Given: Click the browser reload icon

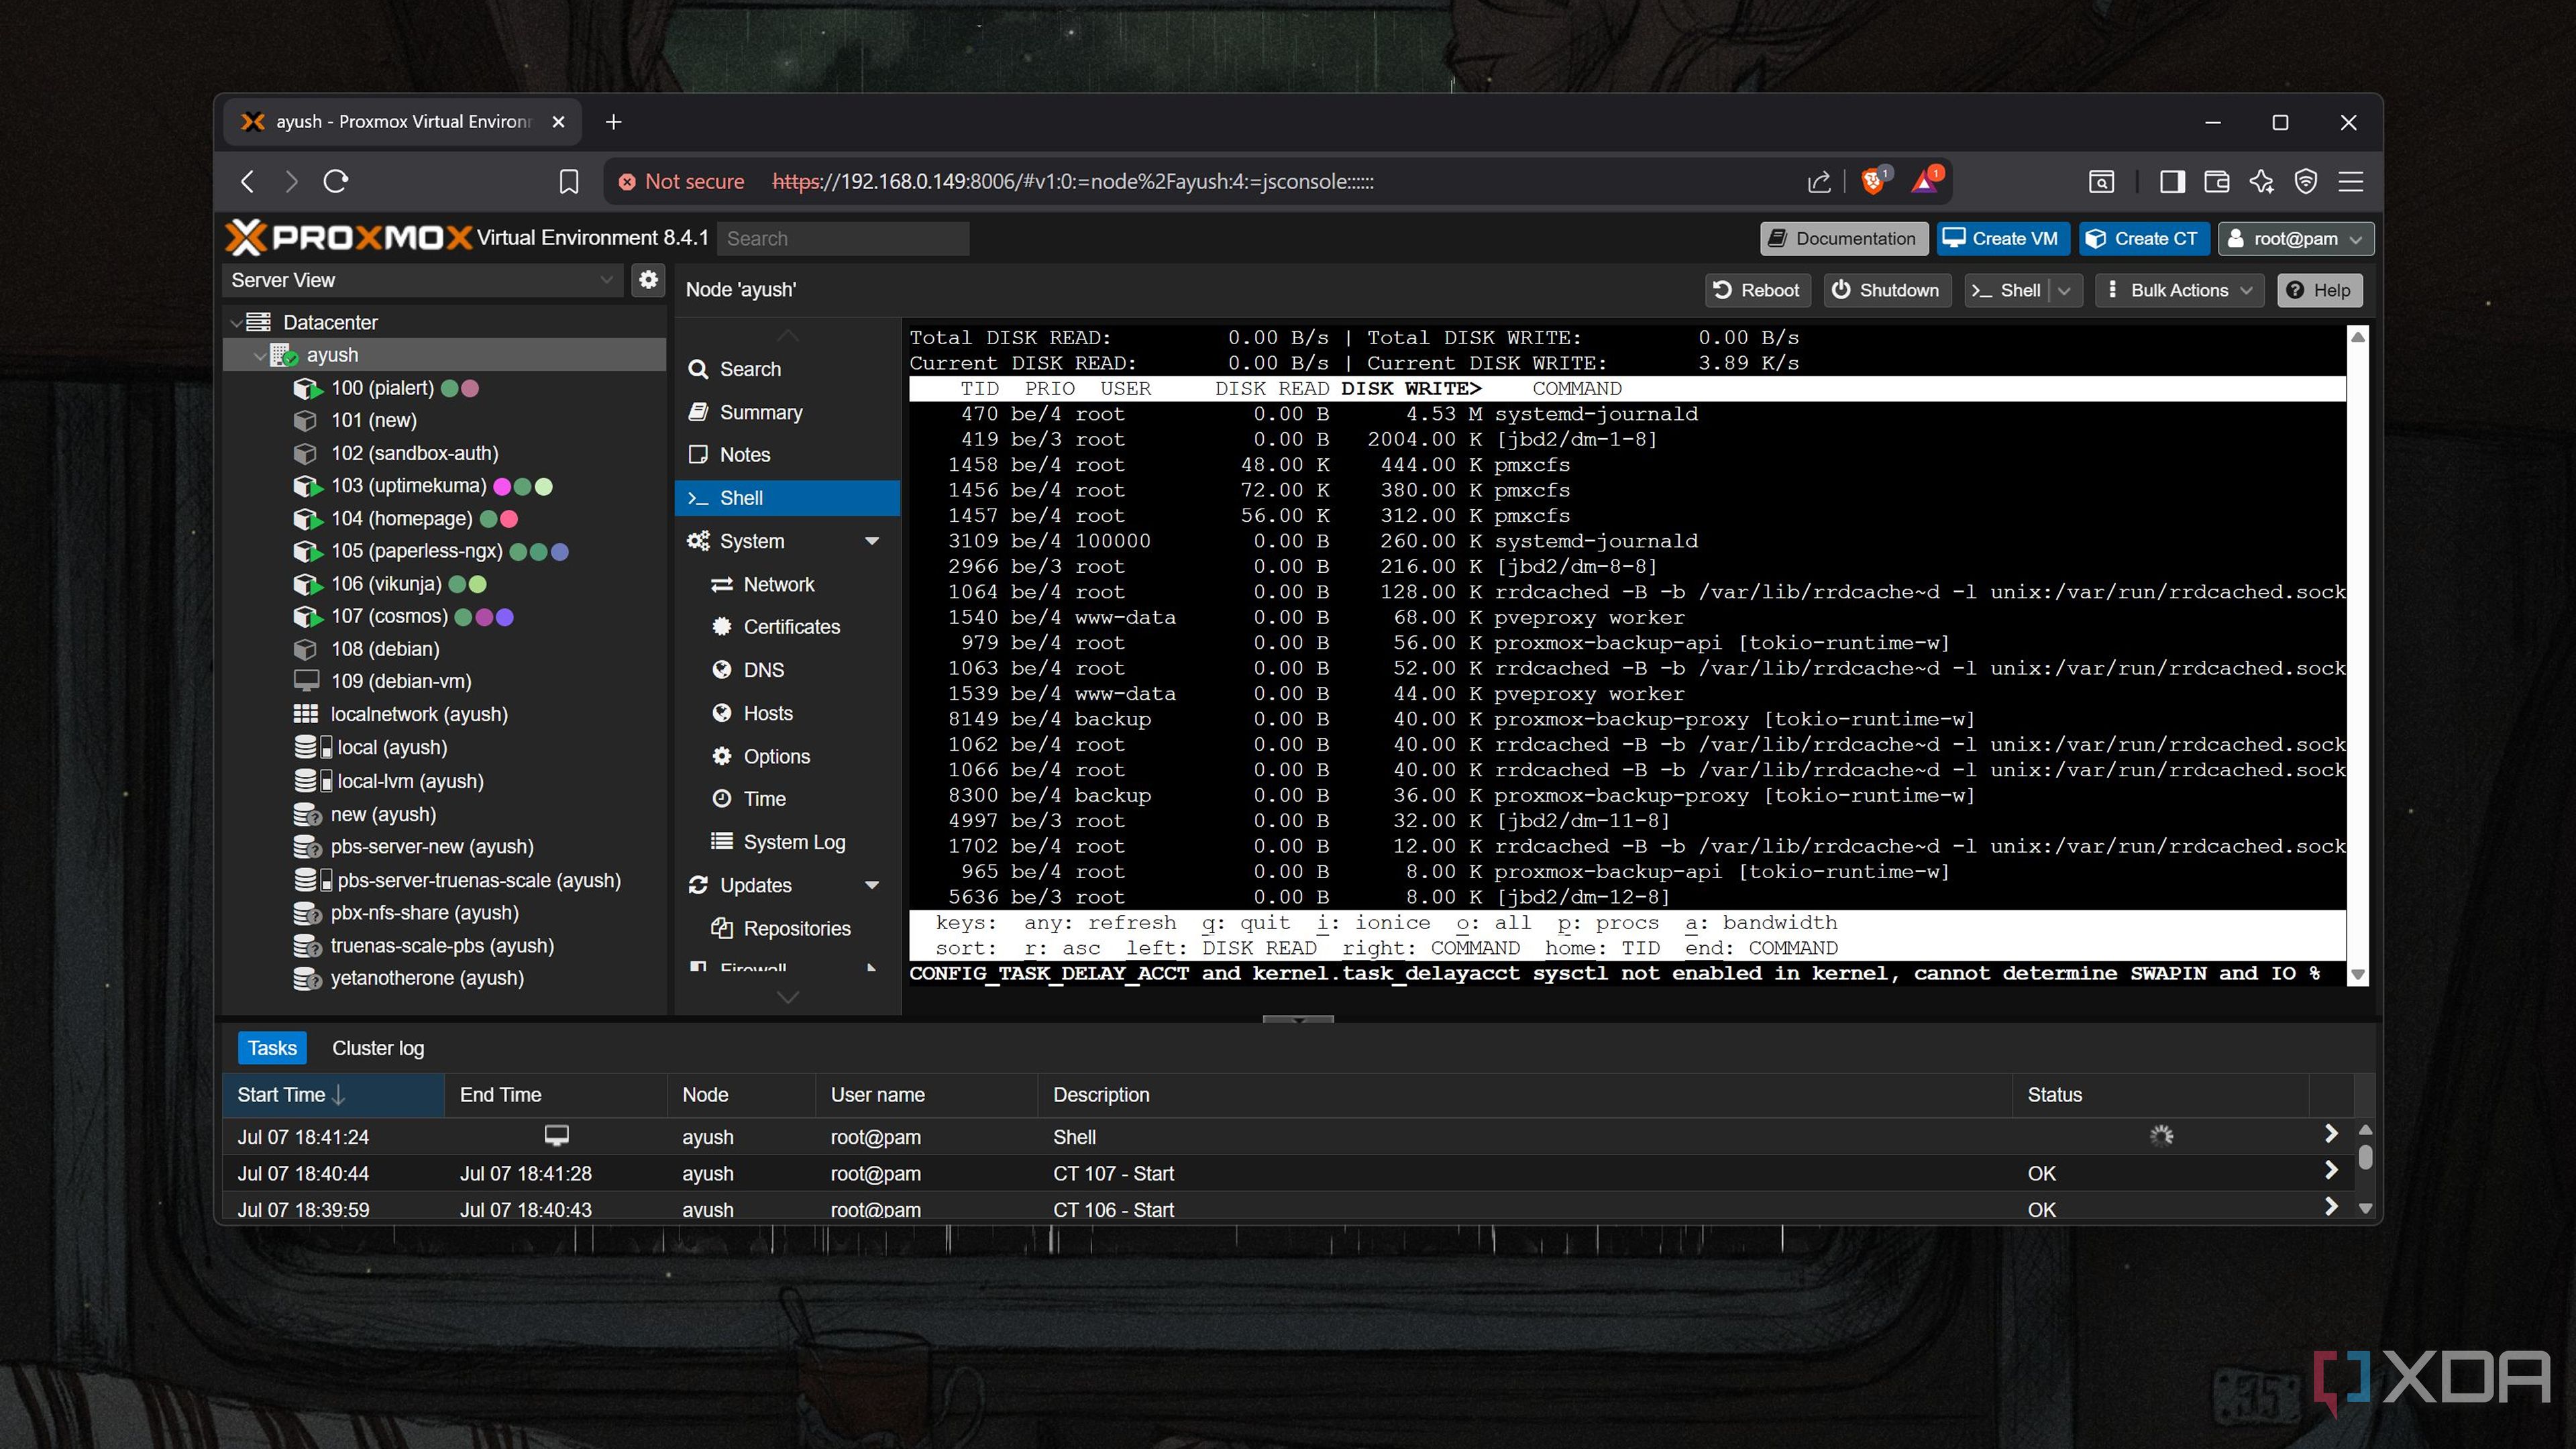Looking at the screenshot, I should (x=336, y=181).
